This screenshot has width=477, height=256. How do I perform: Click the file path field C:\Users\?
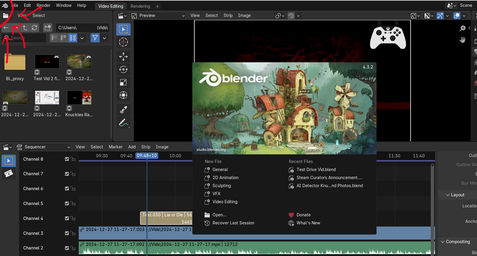[x=83, y=28]
